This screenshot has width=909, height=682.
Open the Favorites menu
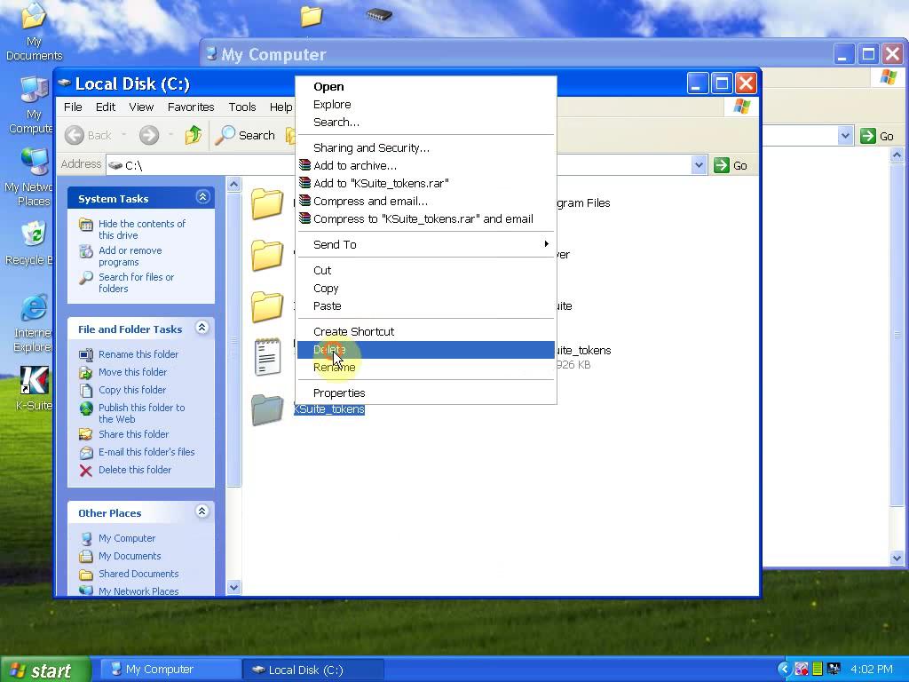click(x=191, y=107)
